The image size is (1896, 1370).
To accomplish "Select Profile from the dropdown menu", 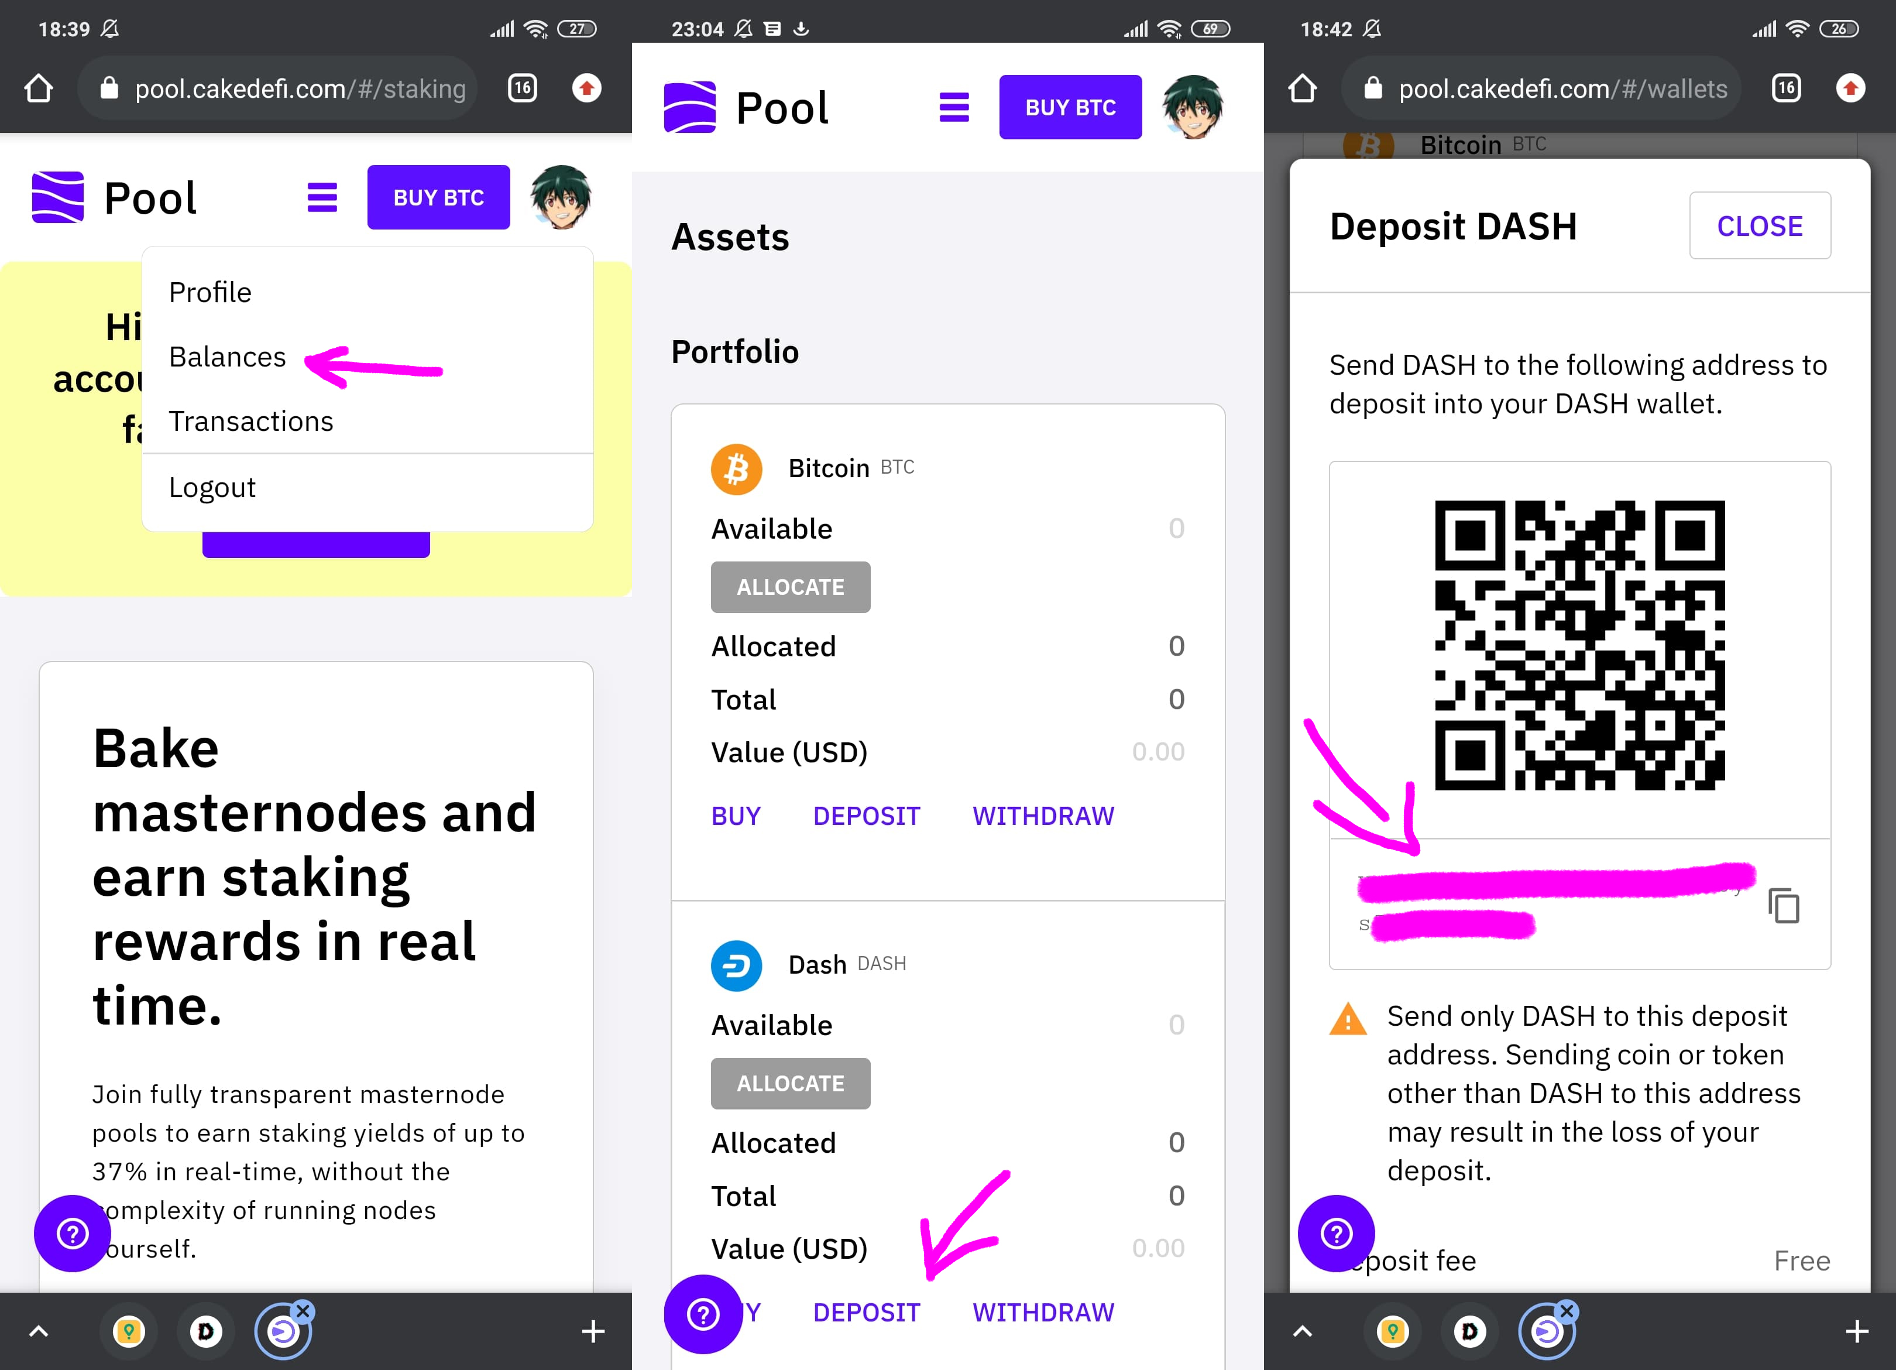I will click(368, 292).
